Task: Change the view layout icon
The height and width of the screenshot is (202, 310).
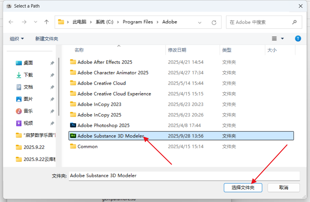Action: [274, 39]
